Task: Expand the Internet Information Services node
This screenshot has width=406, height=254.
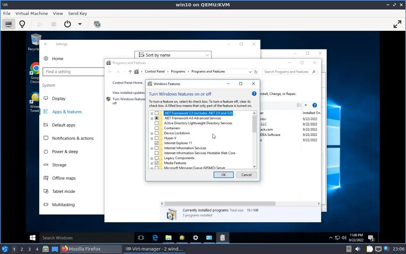Action: (x=152, y=148)
